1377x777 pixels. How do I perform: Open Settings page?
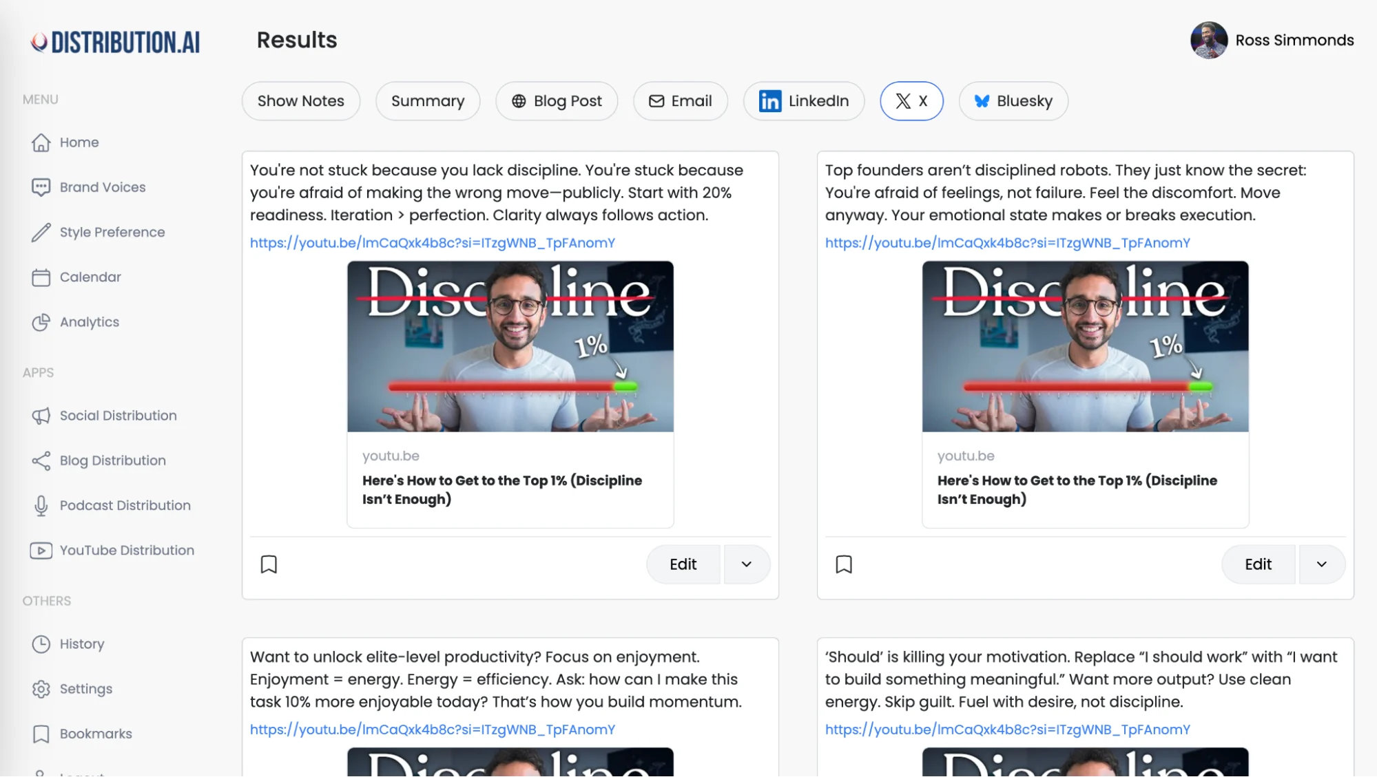(x=86, y=689)
